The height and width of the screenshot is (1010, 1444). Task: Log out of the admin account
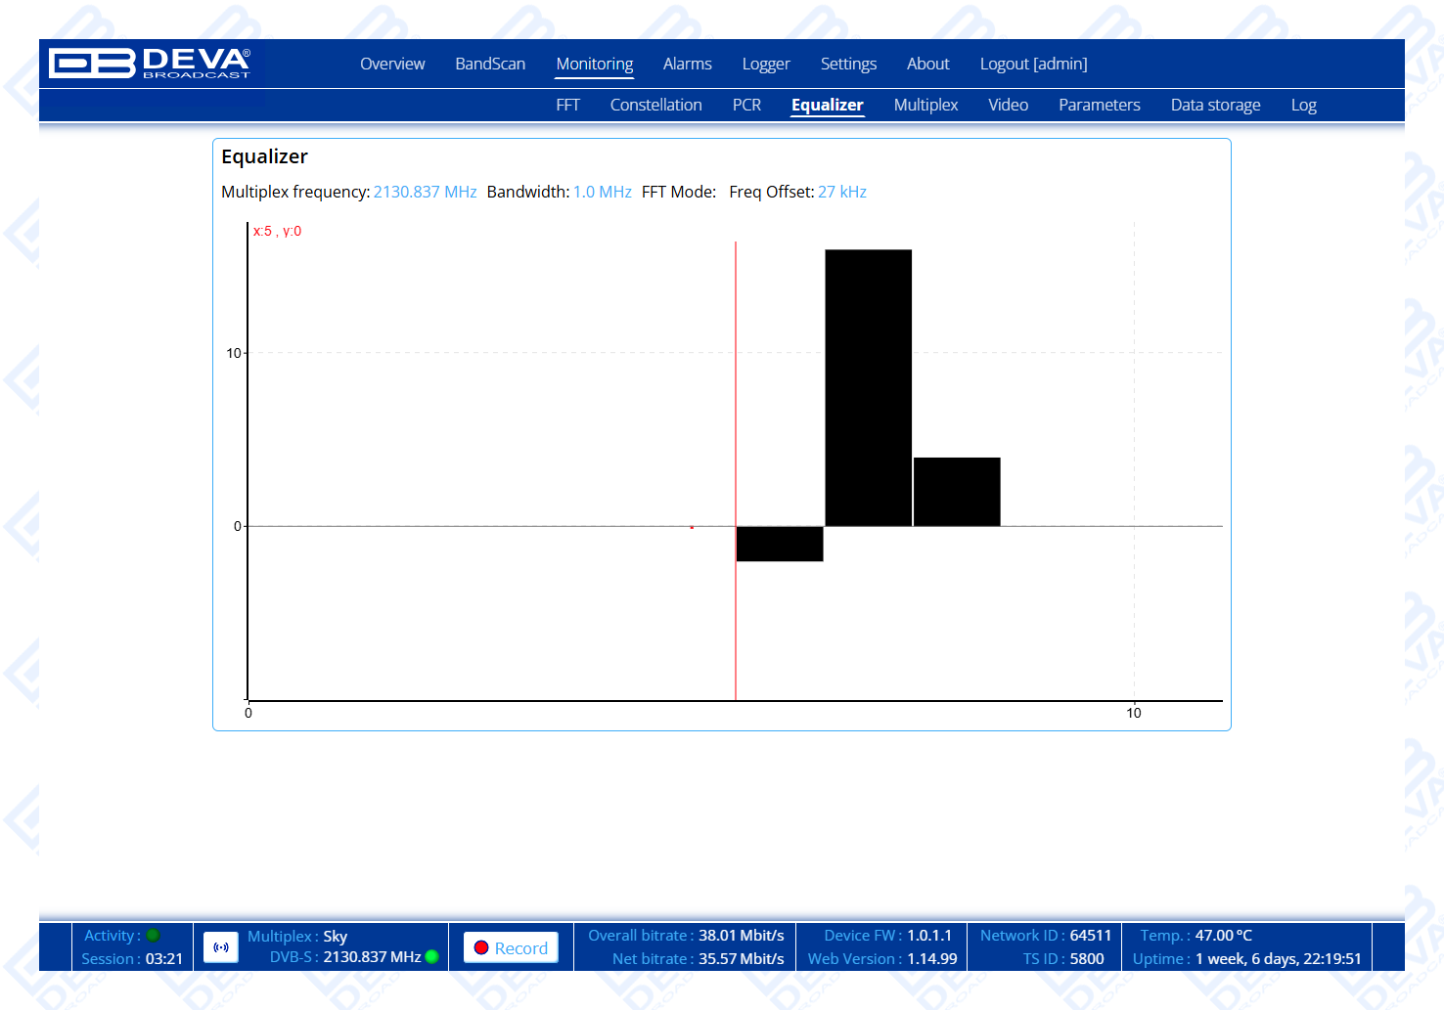click(x=1033, y=65)
